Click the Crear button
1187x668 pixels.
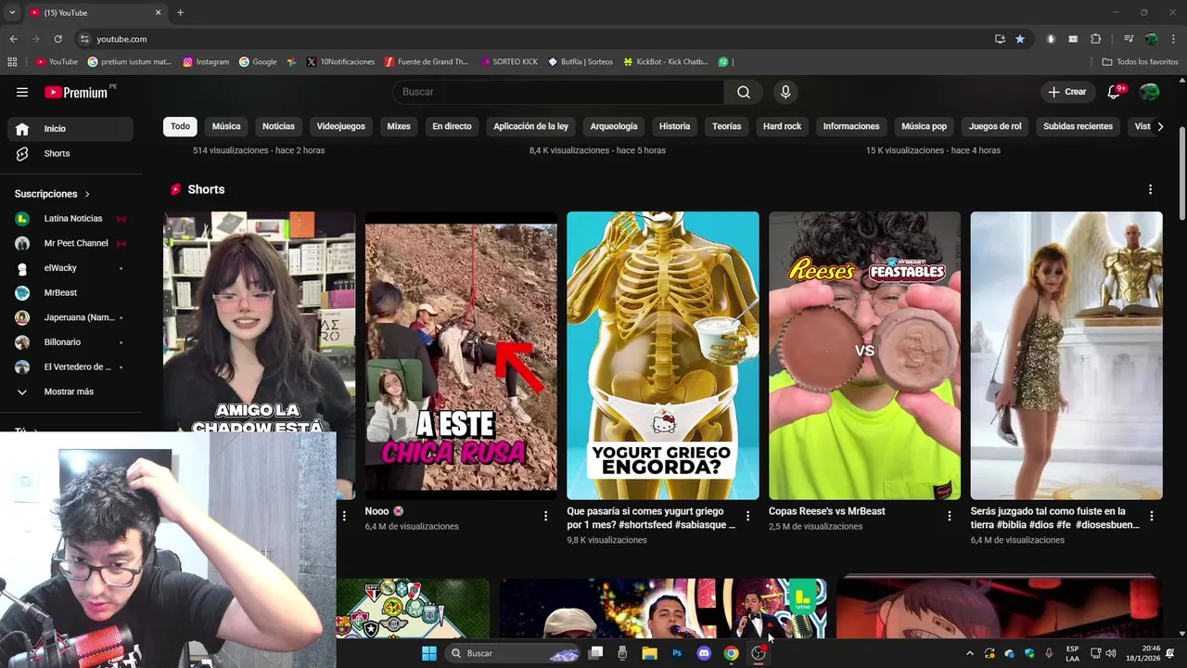click(1067, 92)
